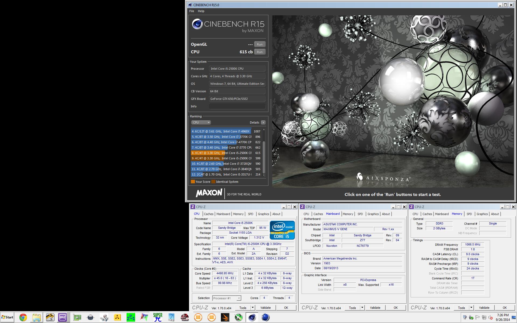Select ranking row 8 i5-2500K scoring 615
The width and height of the screenshot is (517, 323).
pyautogui.click(x=226, y=153)
